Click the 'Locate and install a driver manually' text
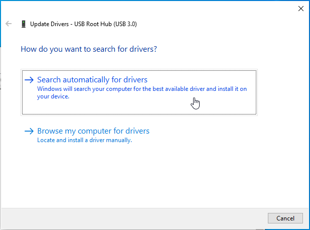 [x=84, y=140]
